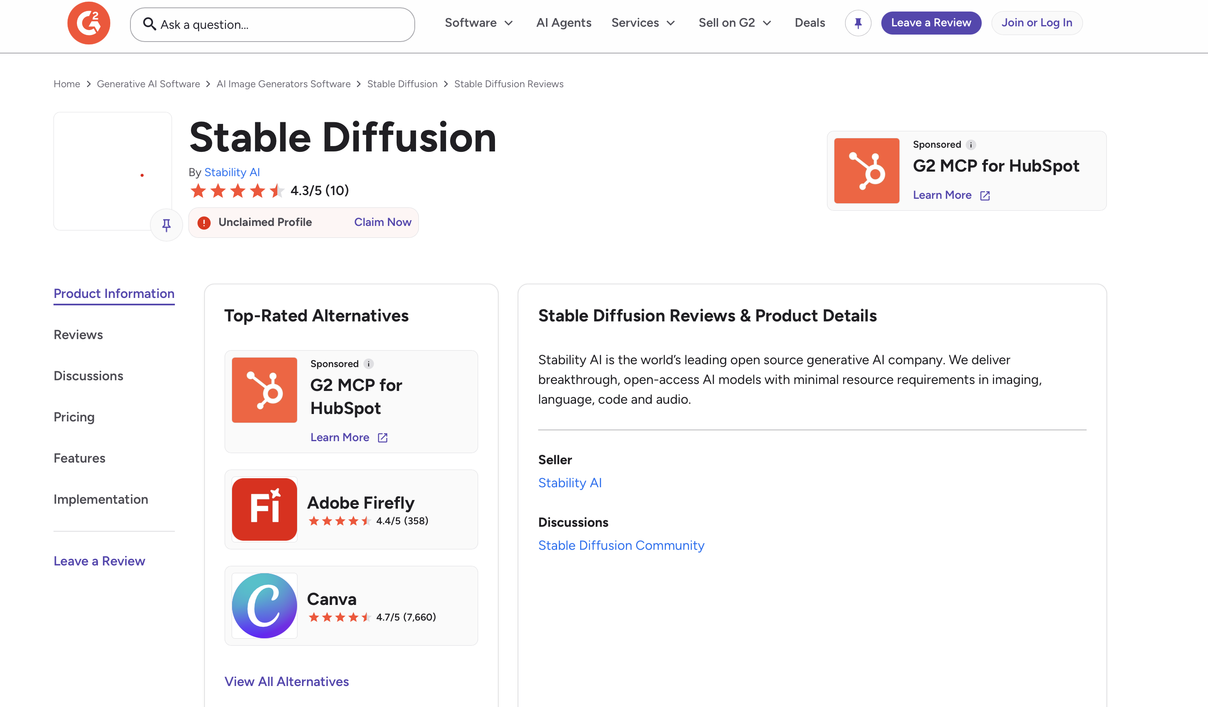
Task: Select the Product Information sidebar tab
Action: pyautogui.click(x=114, y=293)
